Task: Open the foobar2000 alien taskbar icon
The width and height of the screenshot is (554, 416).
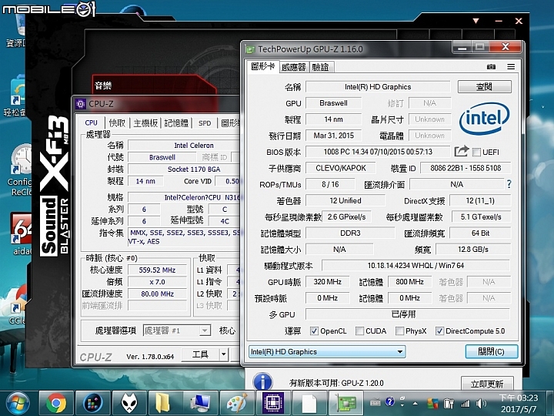Action: pos(129,403)
